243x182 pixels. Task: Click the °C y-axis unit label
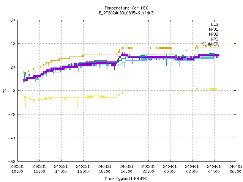(4, 91)
